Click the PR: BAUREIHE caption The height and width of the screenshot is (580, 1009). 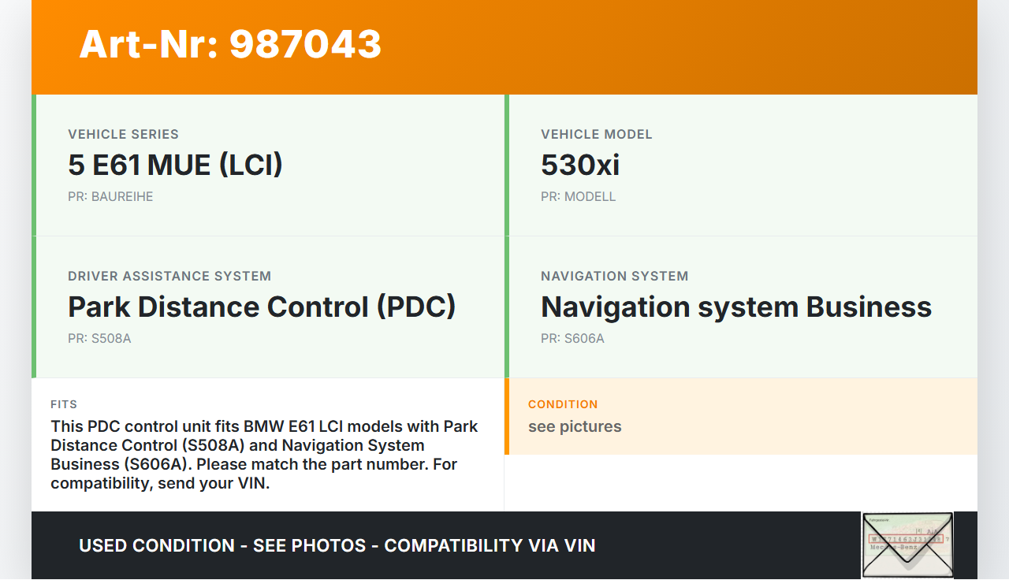tap(110, 197)
